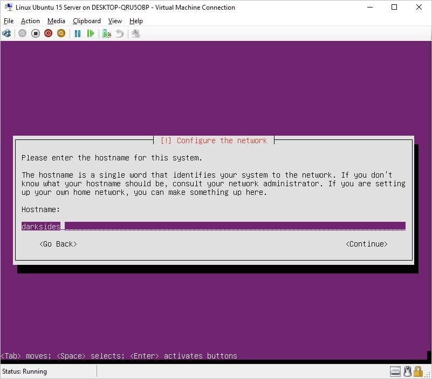Select the <Go Back> button
This screenshot has width=432, height=379.
tap(58, 244)
